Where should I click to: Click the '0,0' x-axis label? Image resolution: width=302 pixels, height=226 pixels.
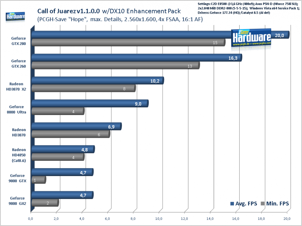tap(30, 219)
